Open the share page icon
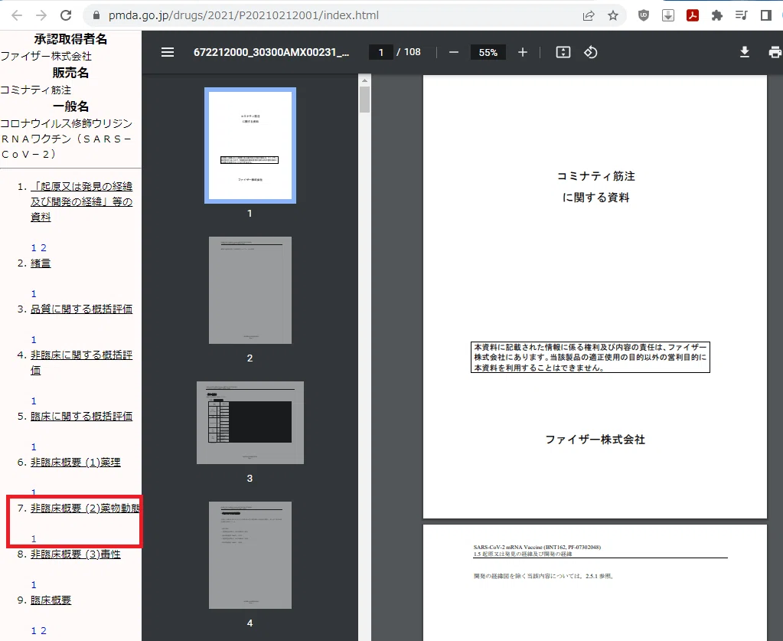This screenshot has height=641, width=783. (589, 15)
